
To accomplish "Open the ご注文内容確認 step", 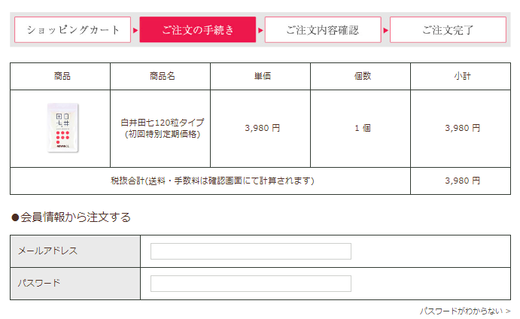I will tap(323, 30).
